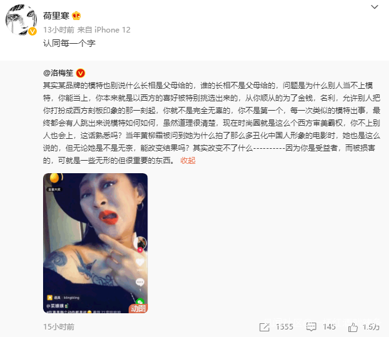Screen dimensions: 389x337
Task: Open the animated GIF thumbnail
Action: point(96,243)
